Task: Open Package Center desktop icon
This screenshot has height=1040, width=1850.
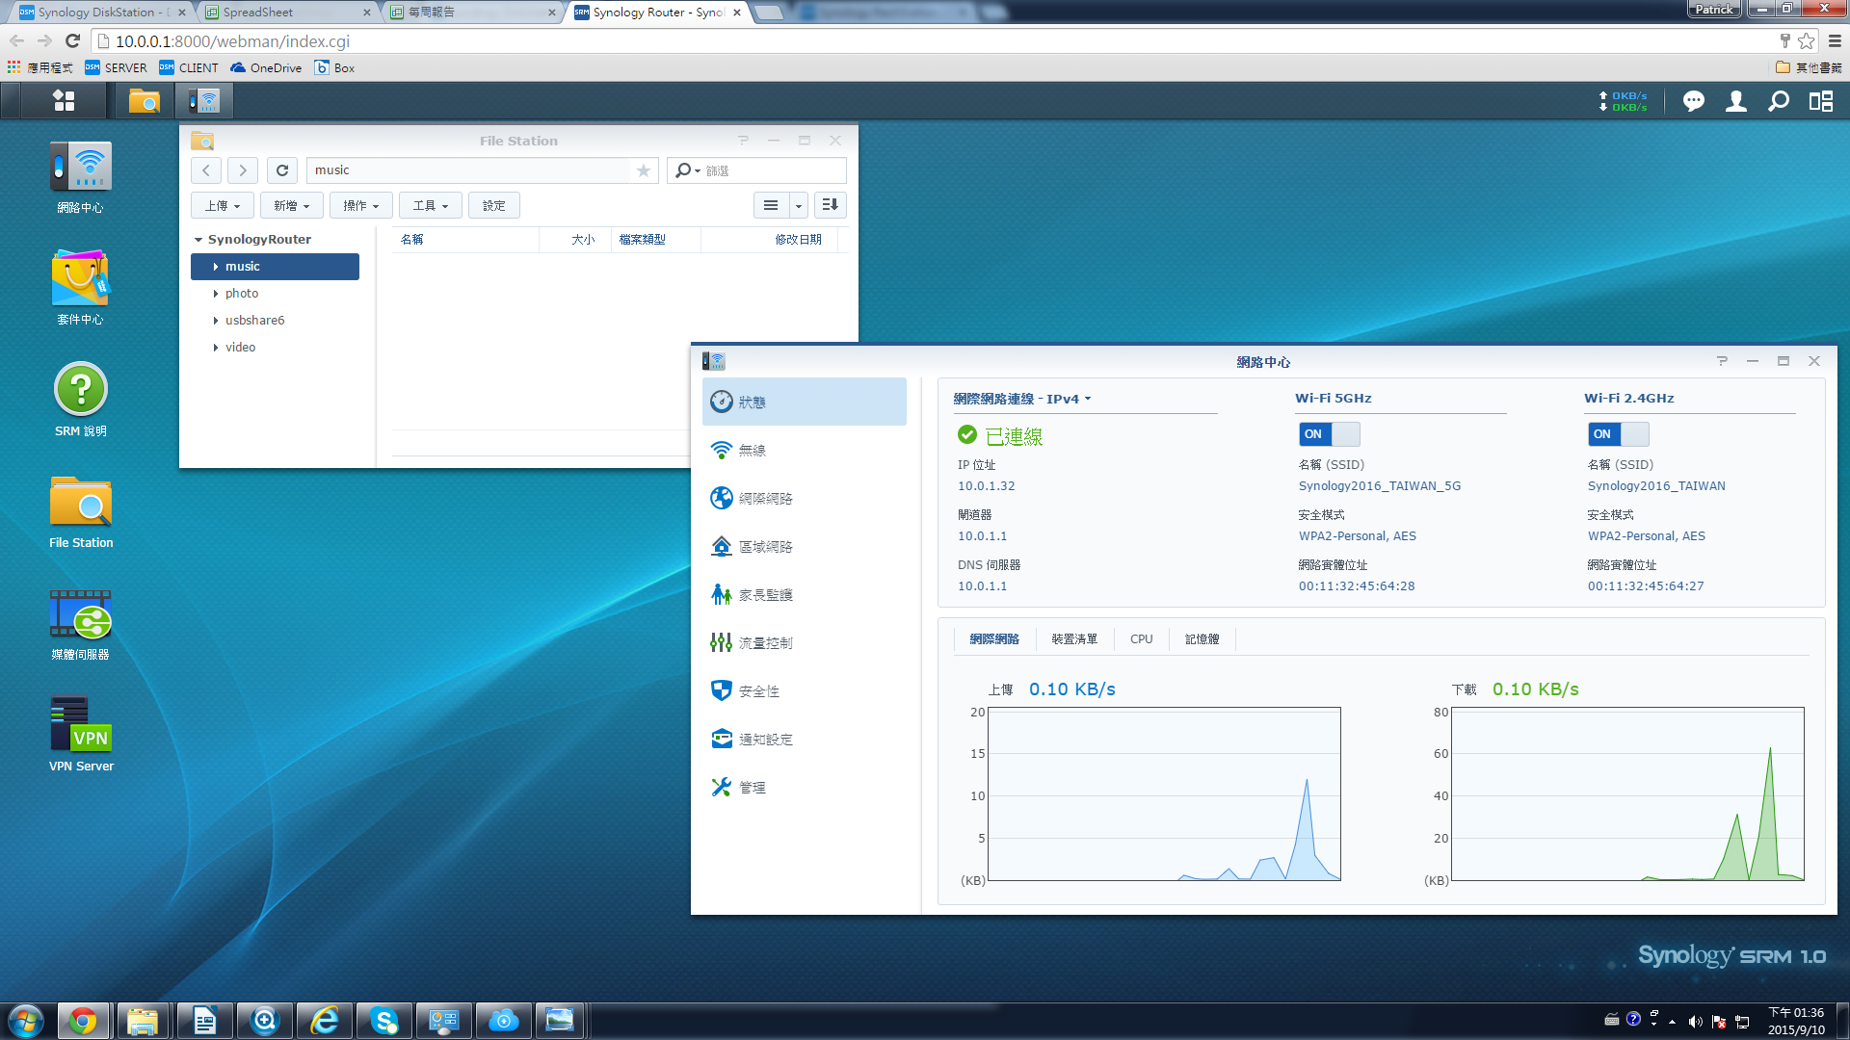Action: click(80, 288)
